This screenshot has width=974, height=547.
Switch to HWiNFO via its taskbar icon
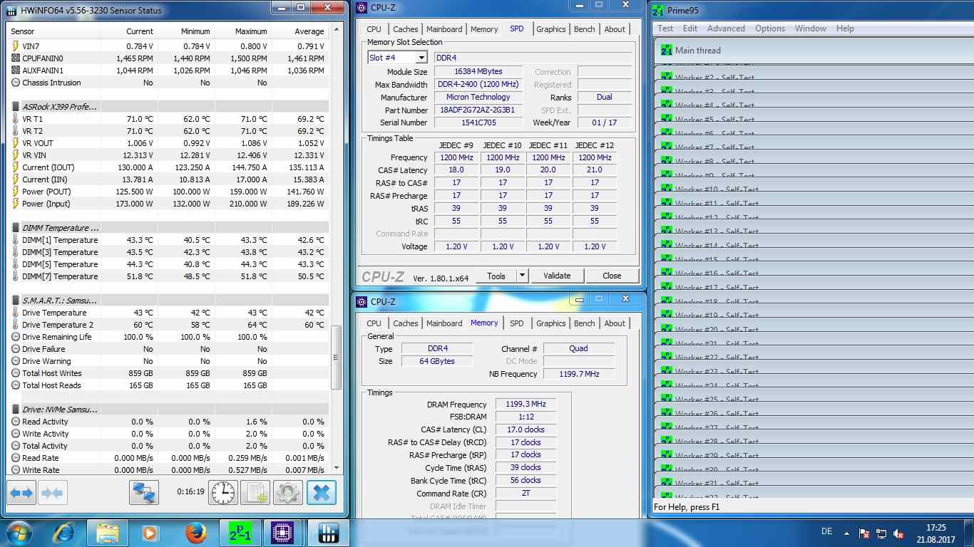329,533
